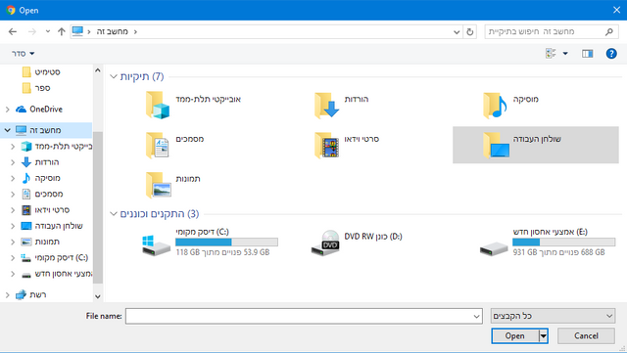Select ספר folder in sidebar

click(x=36, y=88)
